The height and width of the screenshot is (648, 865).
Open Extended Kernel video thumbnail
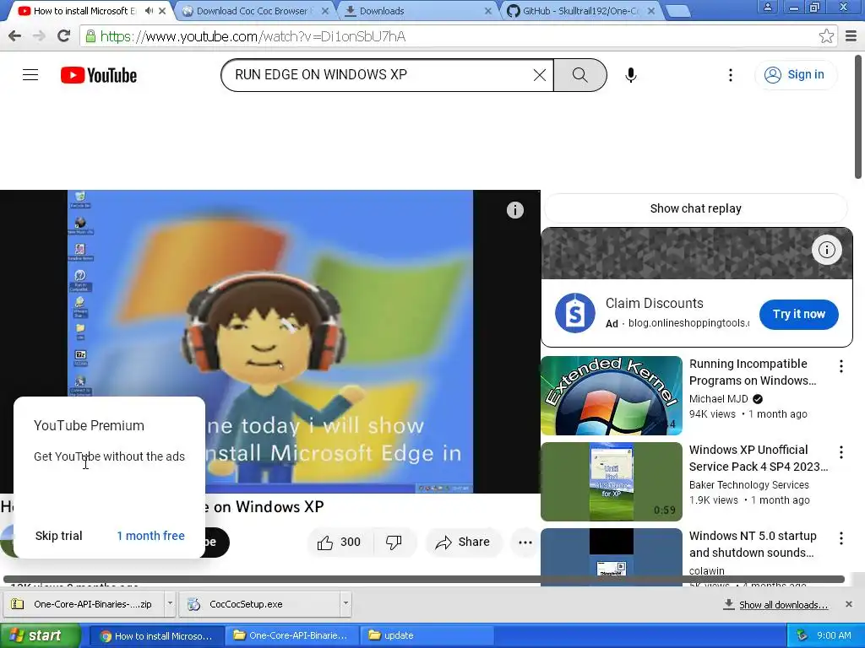[x=612, y=396]
